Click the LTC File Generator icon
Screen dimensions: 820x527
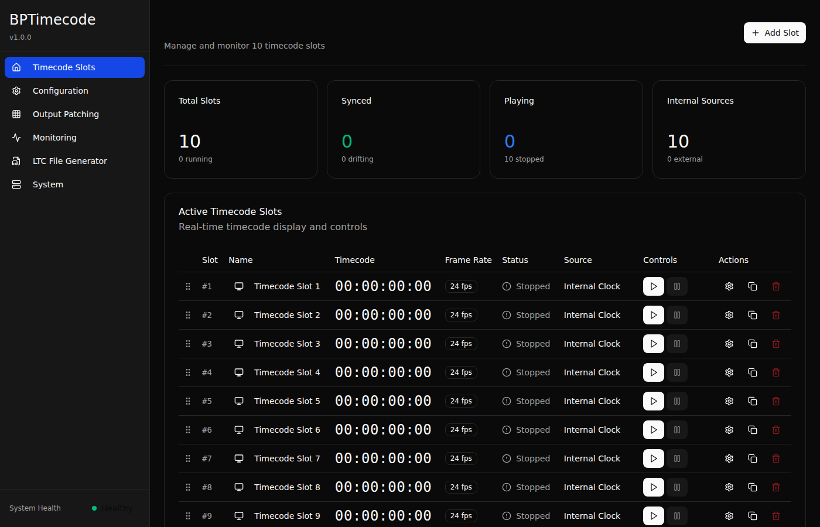(16, 161)
